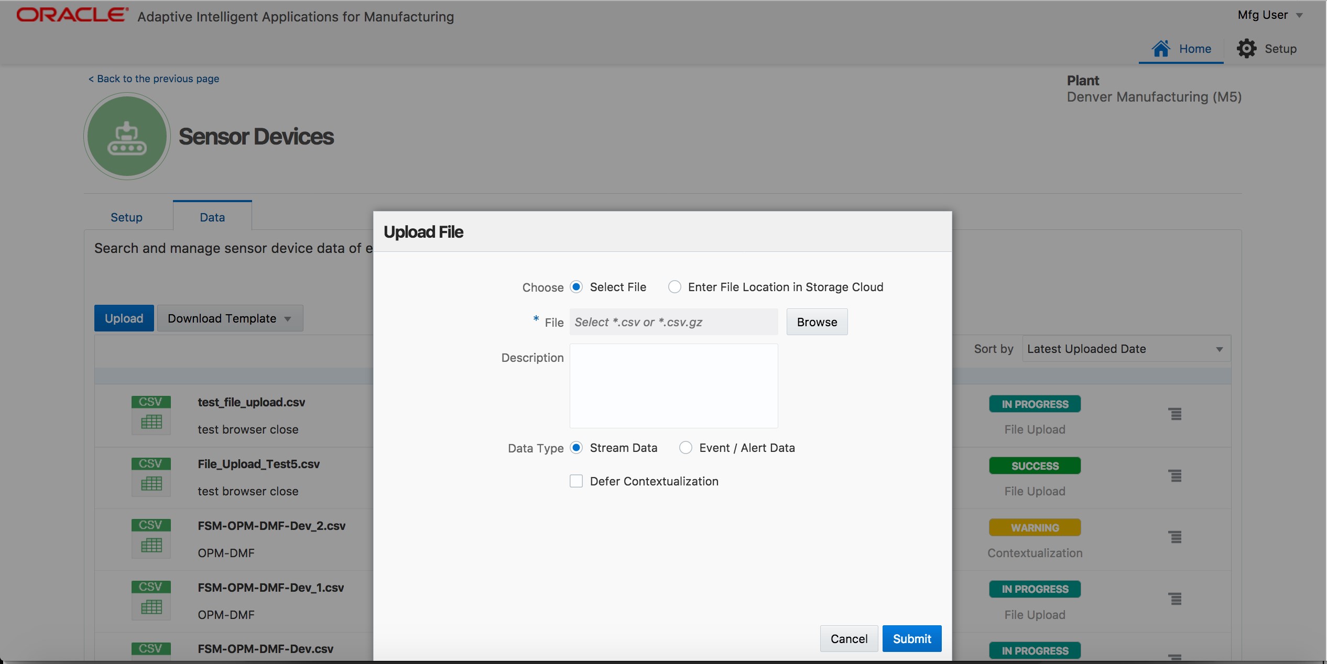Click inside the Description text box
The image size is (1327, 664).
673,386
